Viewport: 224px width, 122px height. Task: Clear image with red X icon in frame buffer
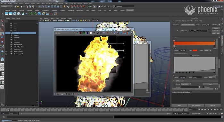(108, 33)
